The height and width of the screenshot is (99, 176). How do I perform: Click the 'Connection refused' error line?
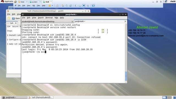[x=61, y=37]
